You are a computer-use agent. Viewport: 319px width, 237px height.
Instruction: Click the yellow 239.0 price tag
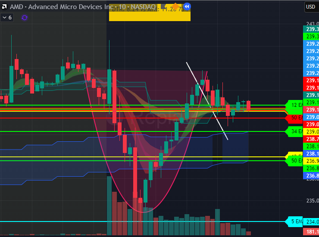311,131
